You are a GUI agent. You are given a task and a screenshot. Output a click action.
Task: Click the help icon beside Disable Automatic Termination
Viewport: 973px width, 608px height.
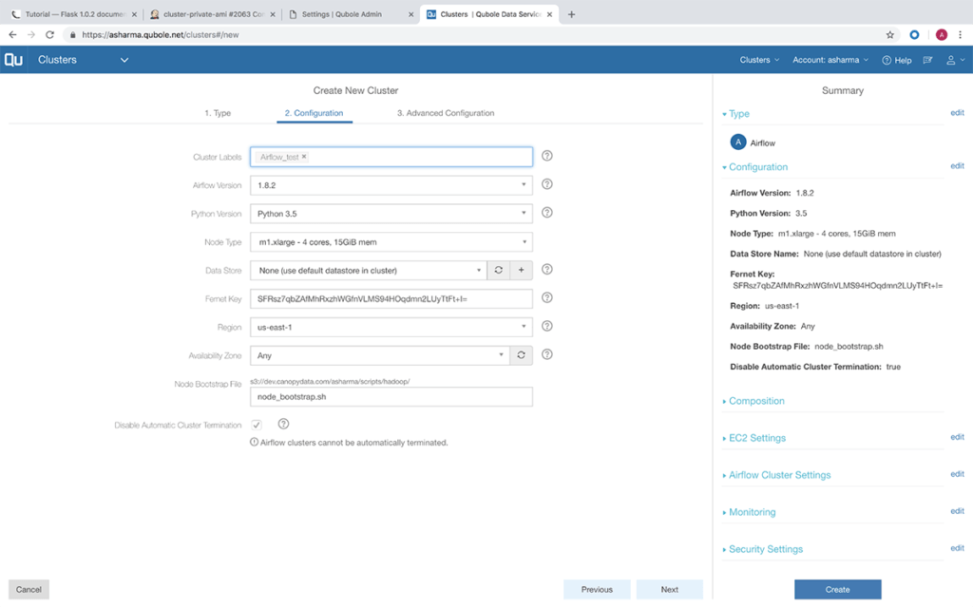[x=283, y=424]
